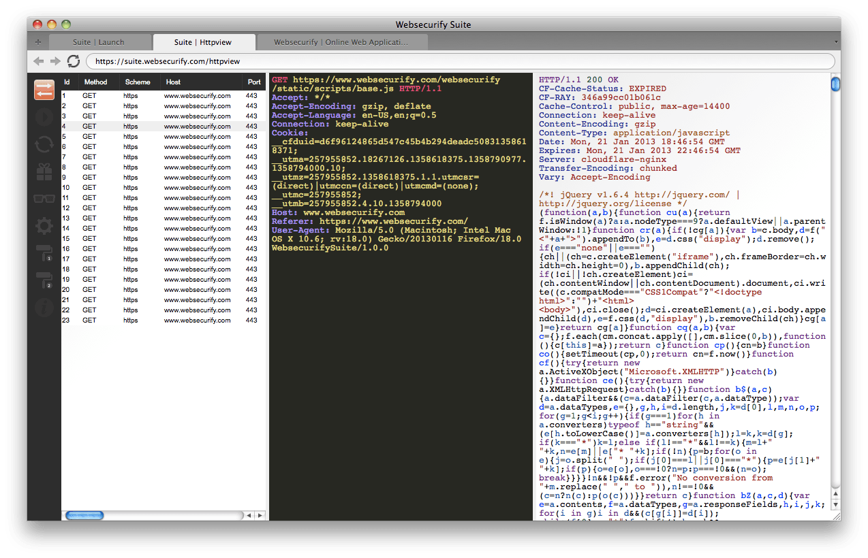The width and height of the screenshot is (868, 558).
Task: Switch to the Suite | Launch tab
Action: point(99,42)
